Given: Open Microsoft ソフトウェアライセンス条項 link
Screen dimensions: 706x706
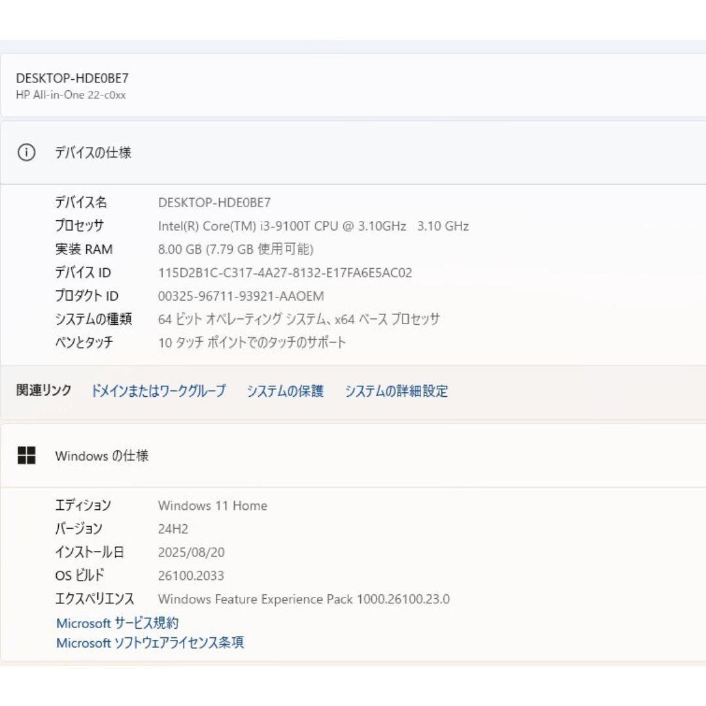Looking at the screenshot, I should (150, 643).
